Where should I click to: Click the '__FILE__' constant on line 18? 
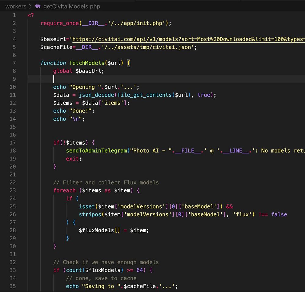188,151
